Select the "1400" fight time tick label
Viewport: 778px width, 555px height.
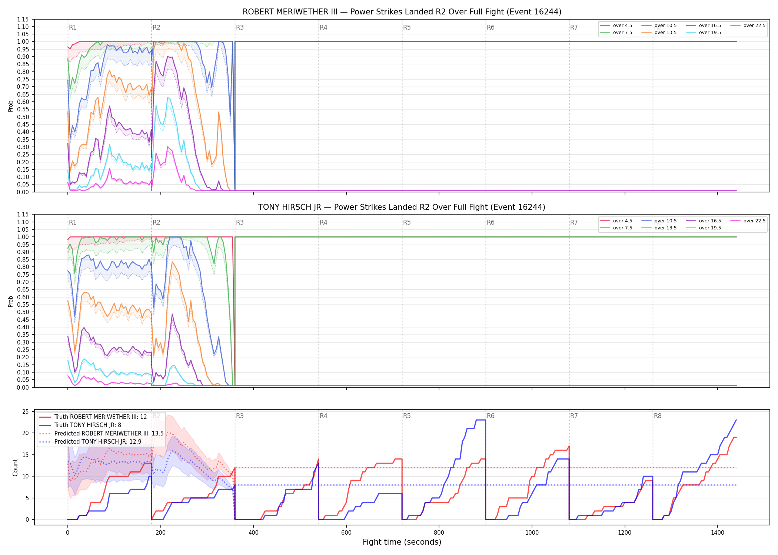(718, 533)
